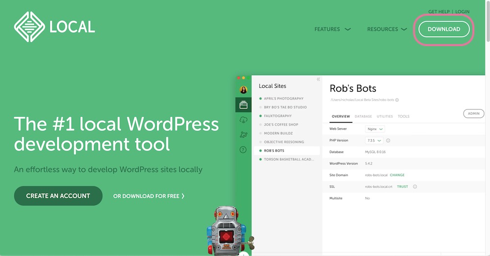The width and height of the screenshot is (490, 256).
Task: Click Create an Account button
Action: pyautogui.click(x=58, y=196)
